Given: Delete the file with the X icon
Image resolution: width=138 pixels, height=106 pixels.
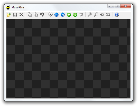Looking at the screenshot, I should (x=21, y=15).
